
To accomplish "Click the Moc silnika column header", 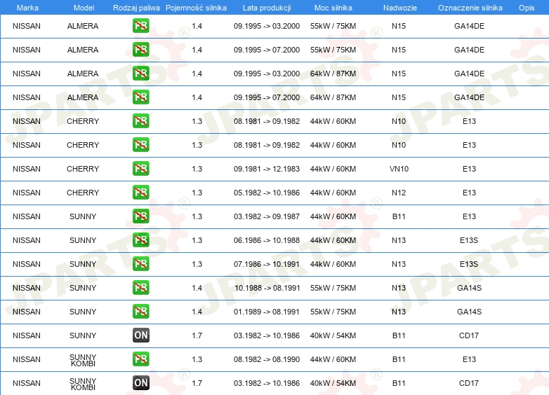I will pyautogui.click(x=333, y=8).
